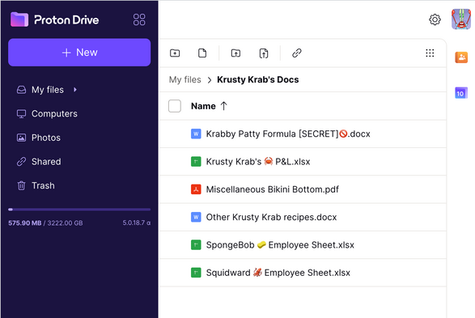Image resolution: width=475 pixels, height=318 pixels.
Task: Click the 575.90 MB storage text
Action: coord(25,223)
